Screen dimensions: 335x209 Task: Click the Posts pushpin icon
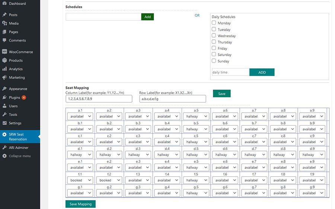(4, 15)
